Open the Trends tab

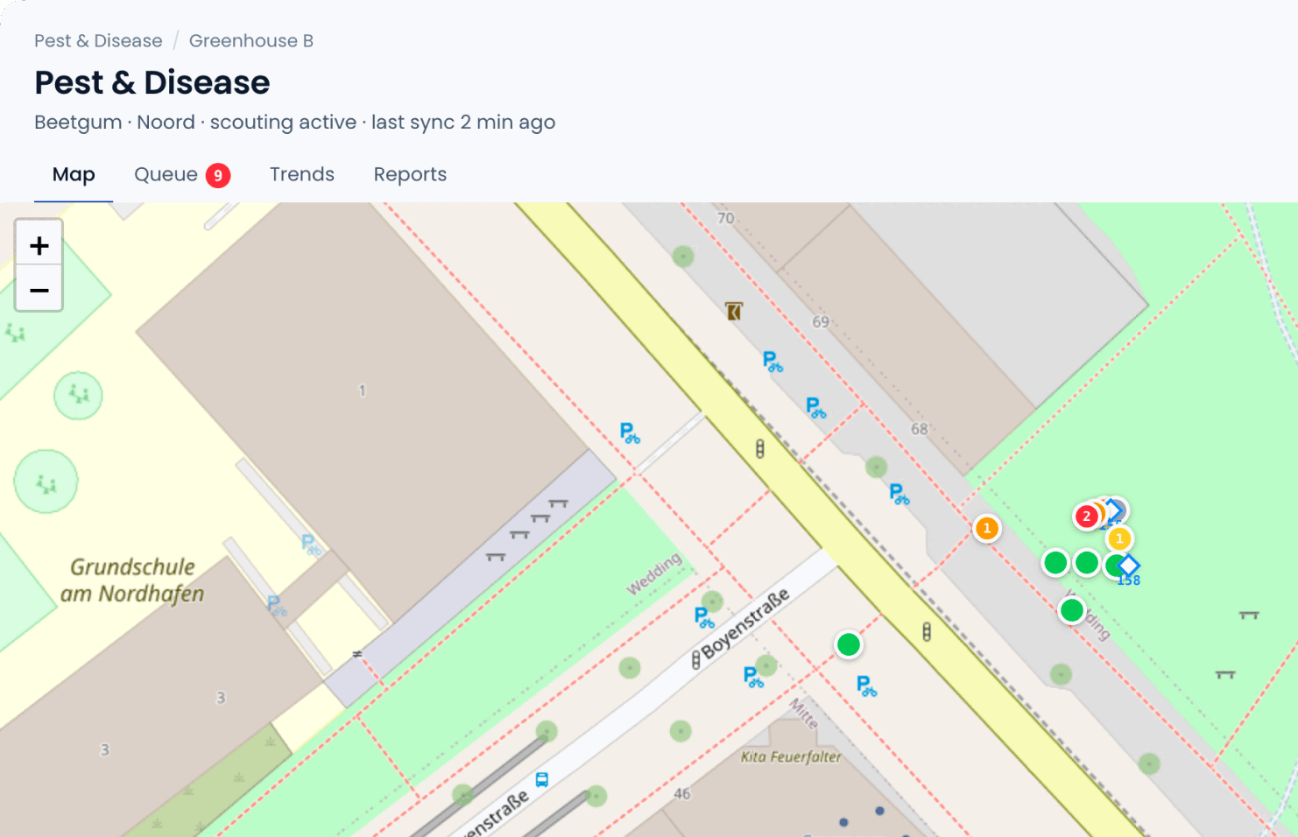coord(302,174)
